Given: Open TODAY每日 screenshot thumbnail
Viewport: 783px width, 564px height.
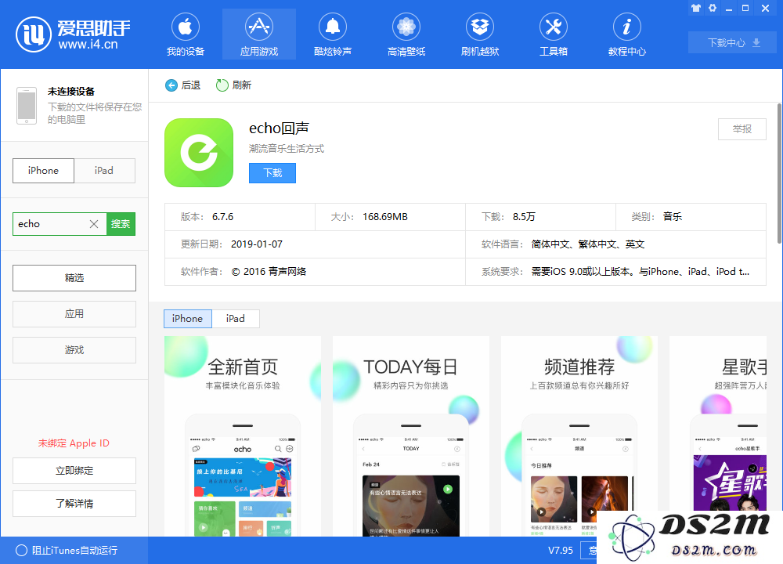Looking at the screenshot, I should pyautogui.click(x=411, y=436).
